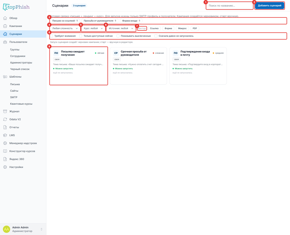The image size is (290, 235).
Task: Tick Сначала давно не запускались checkbox
Action: pyautogui.click(x=156, y=36)
